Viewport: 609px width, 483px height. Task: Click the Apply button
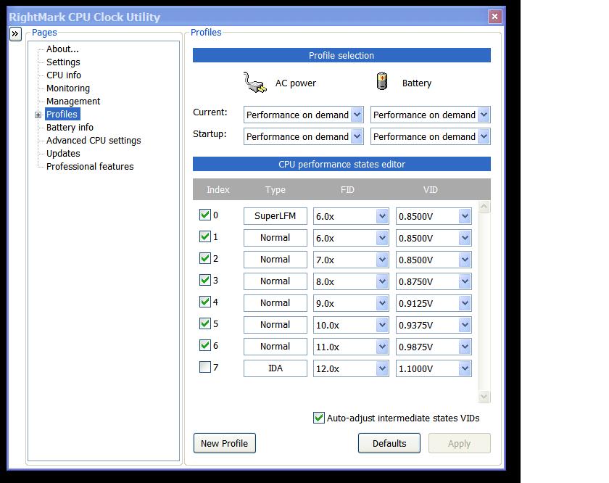[460, 443]
